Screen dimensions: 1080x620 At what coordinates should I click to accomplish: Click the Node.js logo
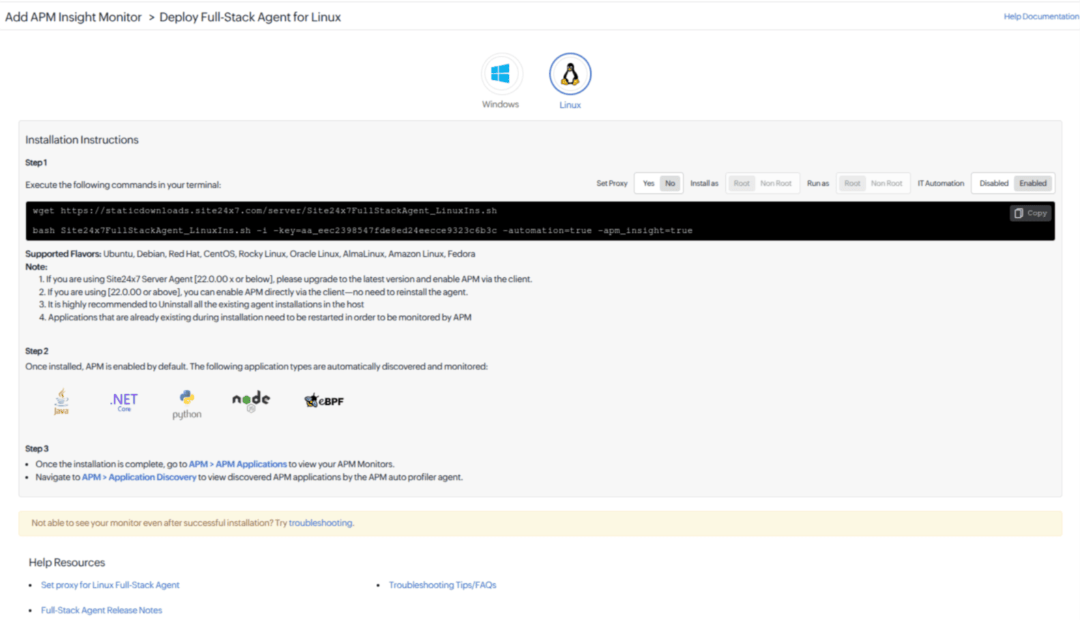click(251, 401)
